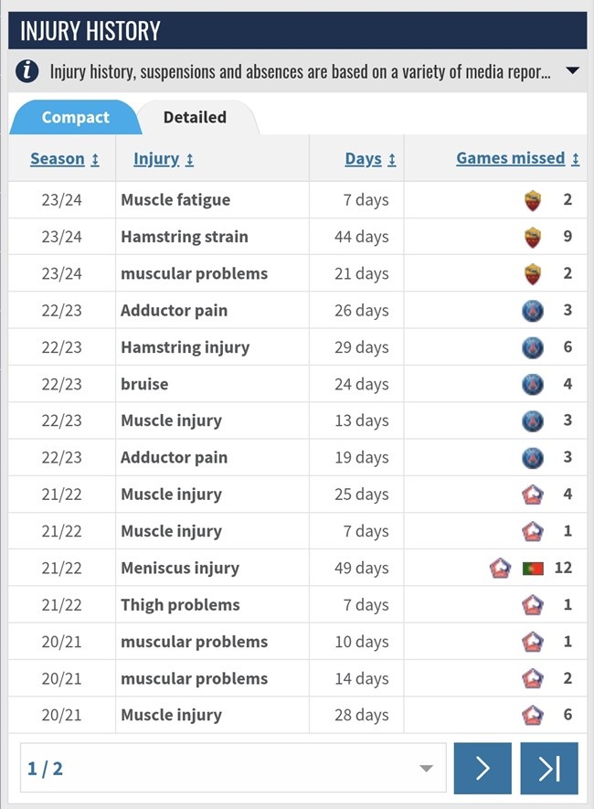
Task: Click the info icon beside injury history note
Action: 27,71
